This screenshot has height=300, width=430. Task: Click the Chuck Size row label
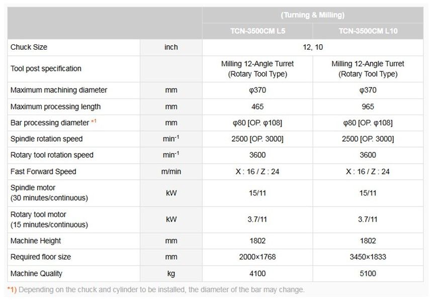click(29, 47)
